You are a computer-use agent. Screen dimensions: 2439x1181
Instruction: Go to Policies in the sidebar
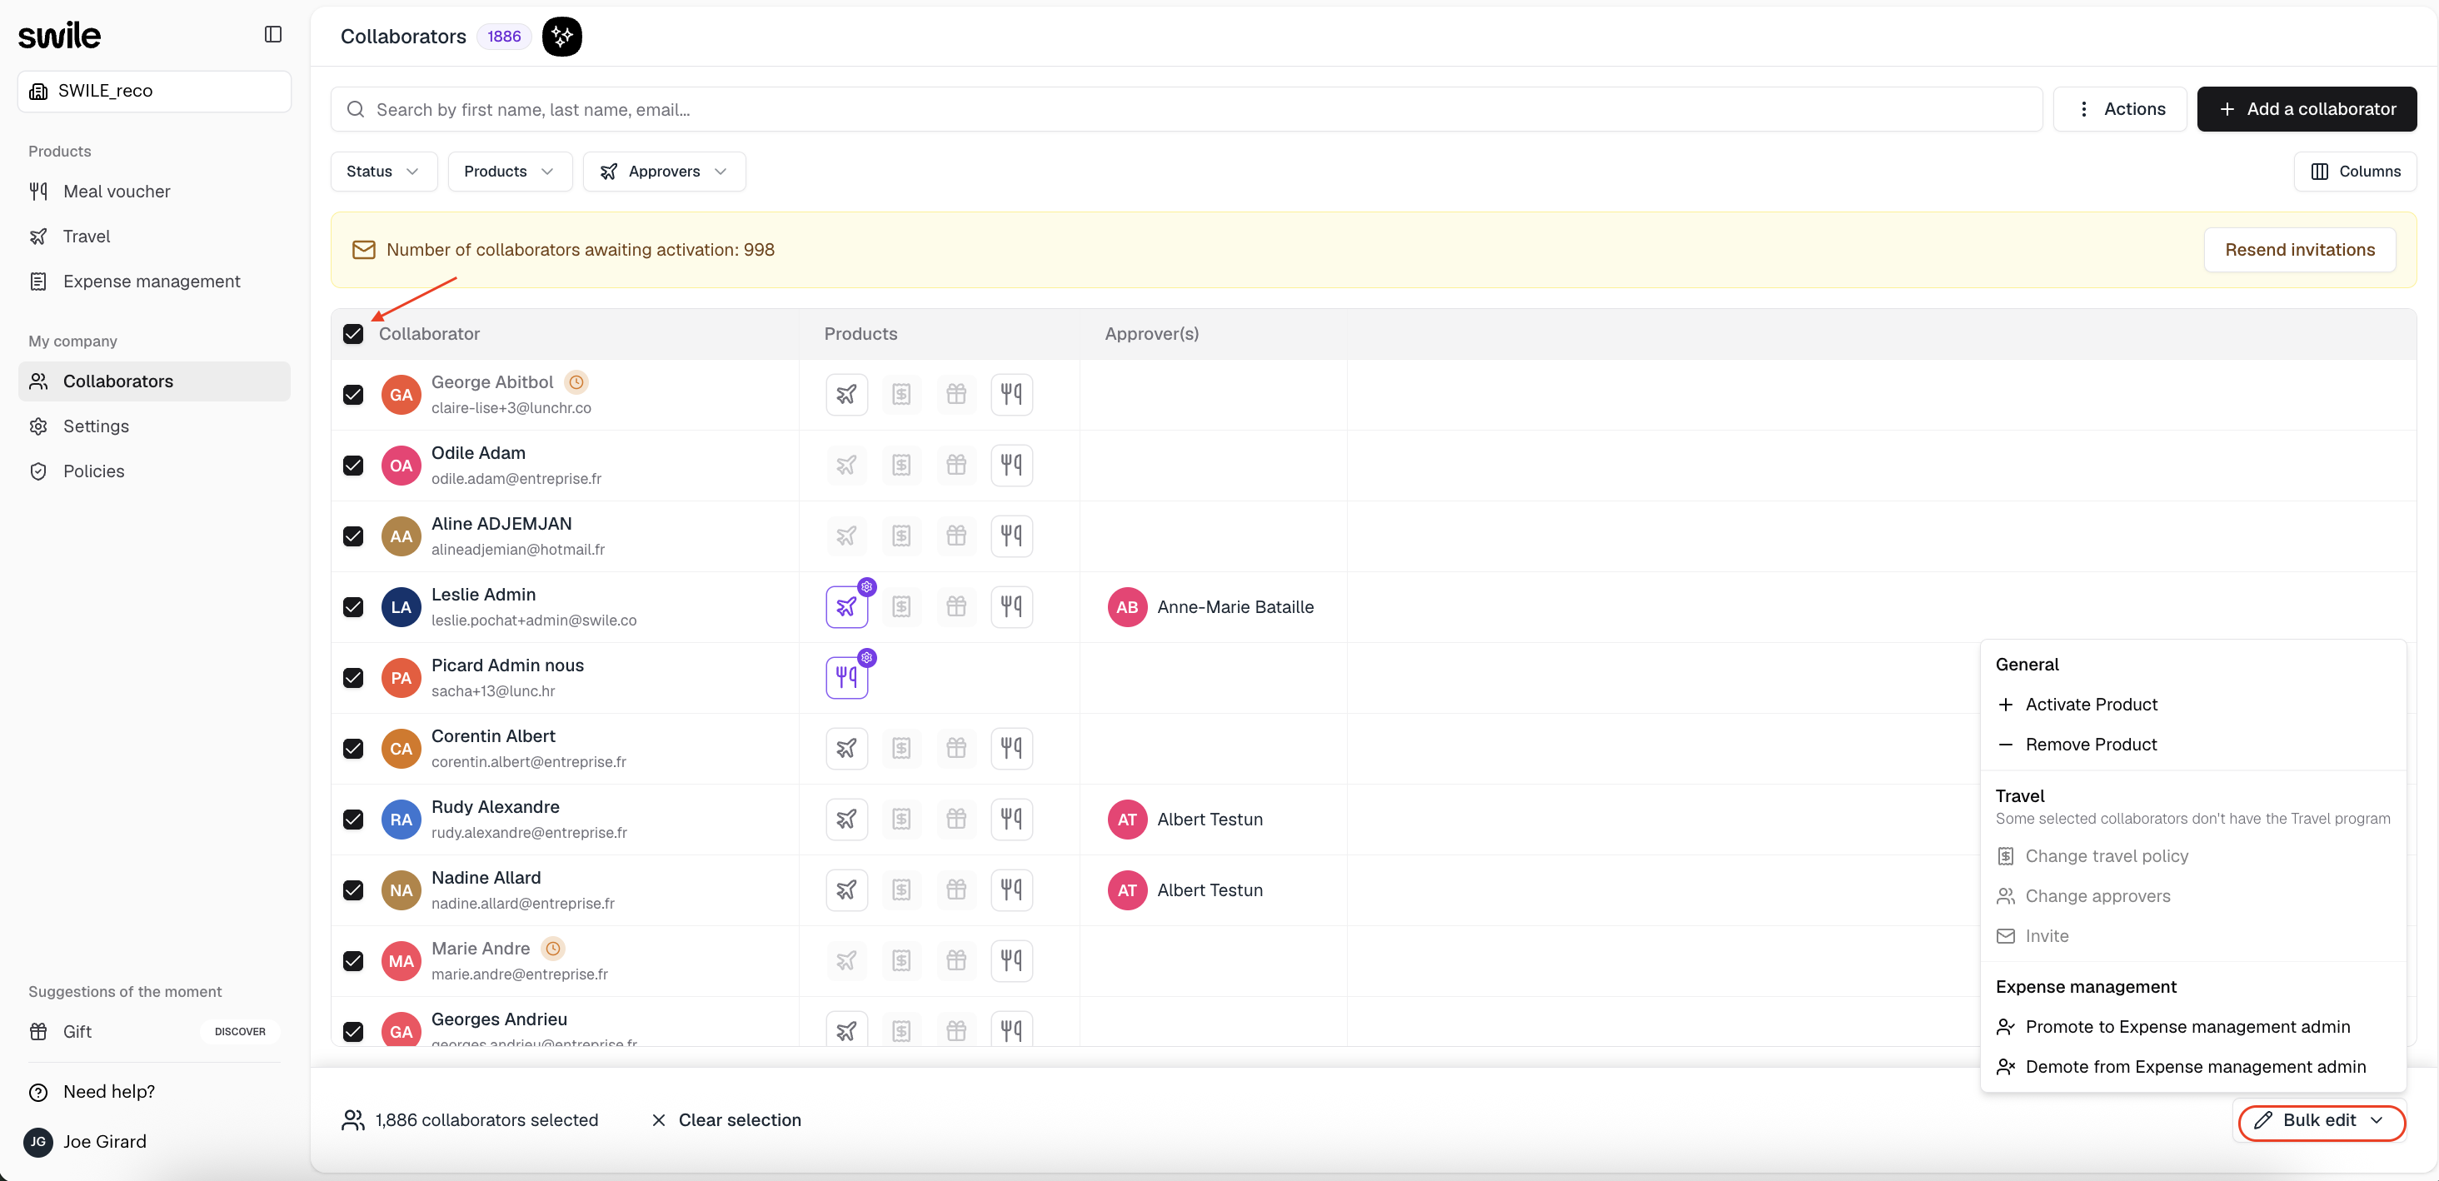pyautogui.click(x=154, y=471)
